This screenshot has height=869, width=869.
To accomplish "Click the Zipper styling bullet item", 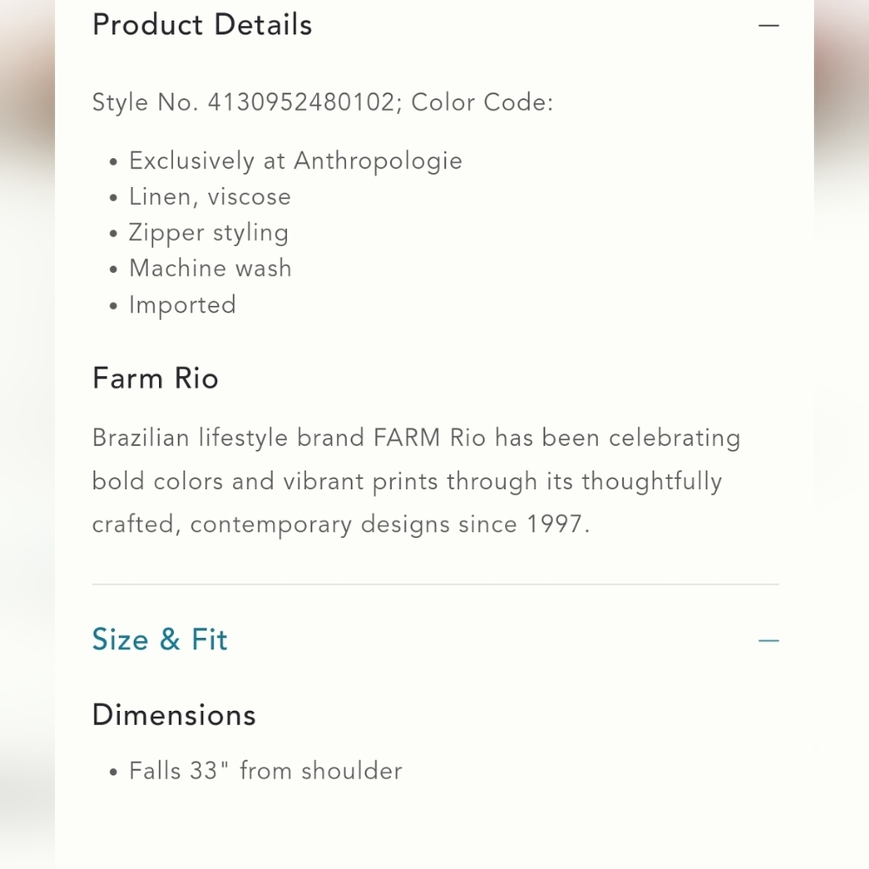I will point(209,233).
